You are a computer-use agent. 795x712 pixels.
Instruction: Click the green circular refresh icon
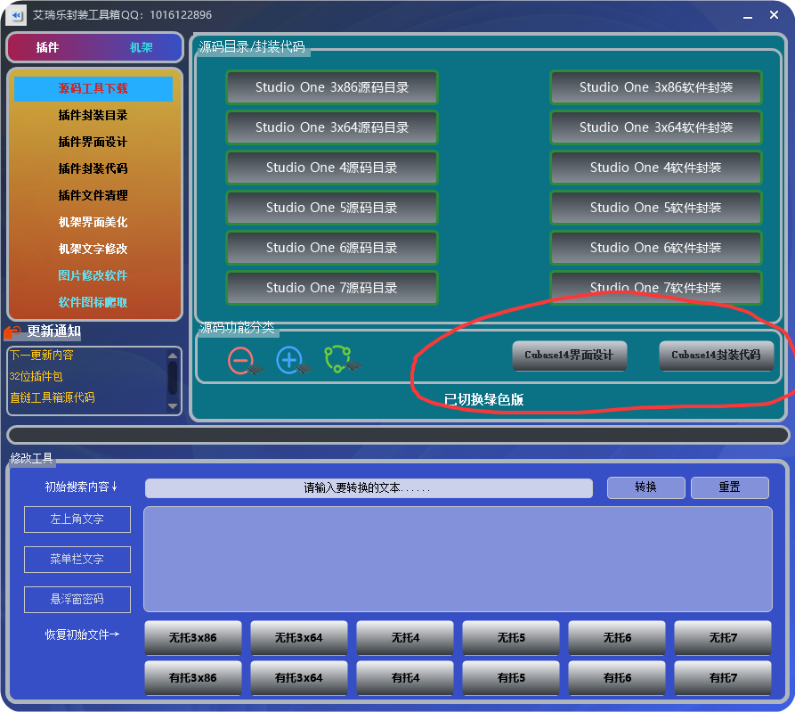point(341,359)
